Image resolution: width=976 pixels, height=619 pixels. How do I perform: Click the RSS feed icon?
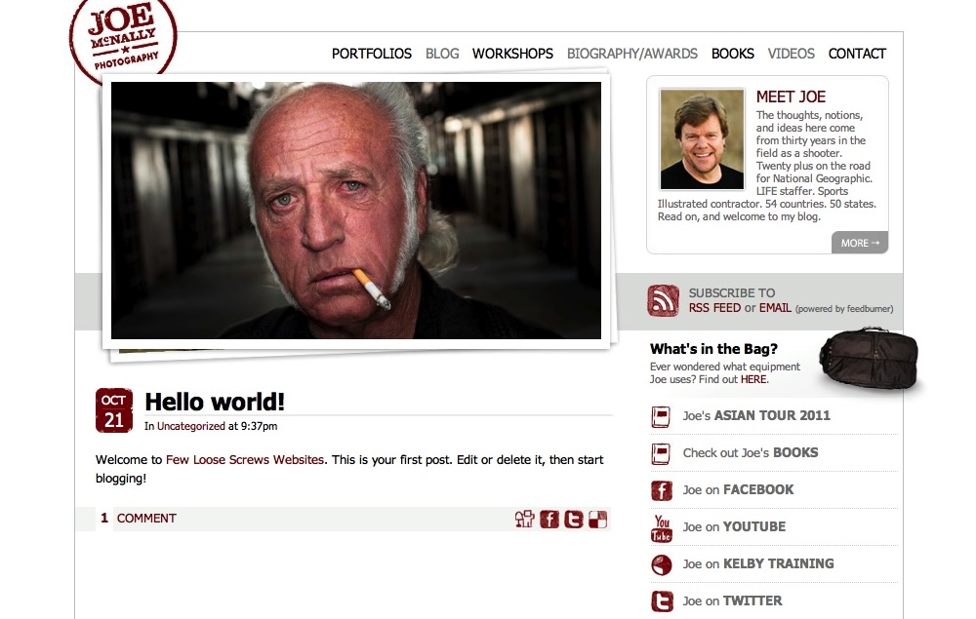(663, 301)
